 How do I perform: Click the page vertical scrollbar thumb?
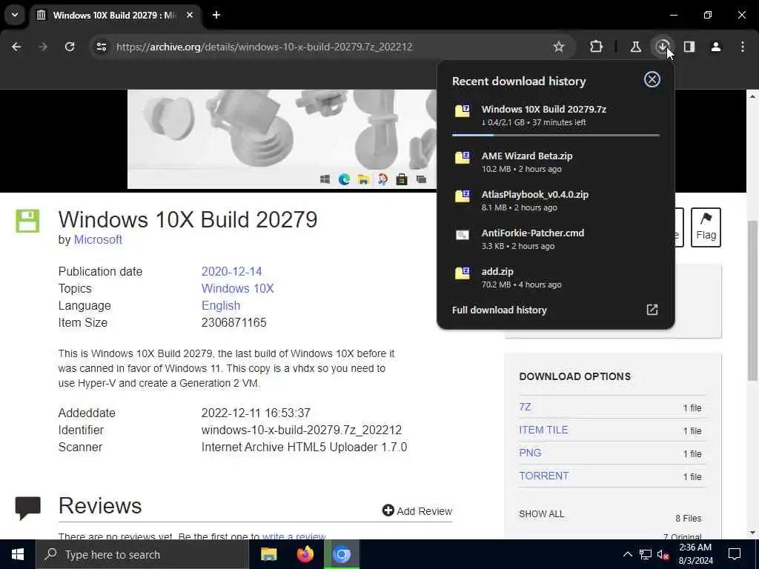point(752,300)
